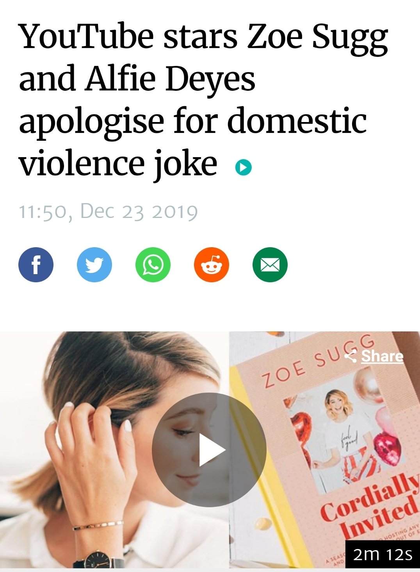Screen dimensions: 420x572
Task: Tap the share arrow icon on the video
Action: point(351,356)
